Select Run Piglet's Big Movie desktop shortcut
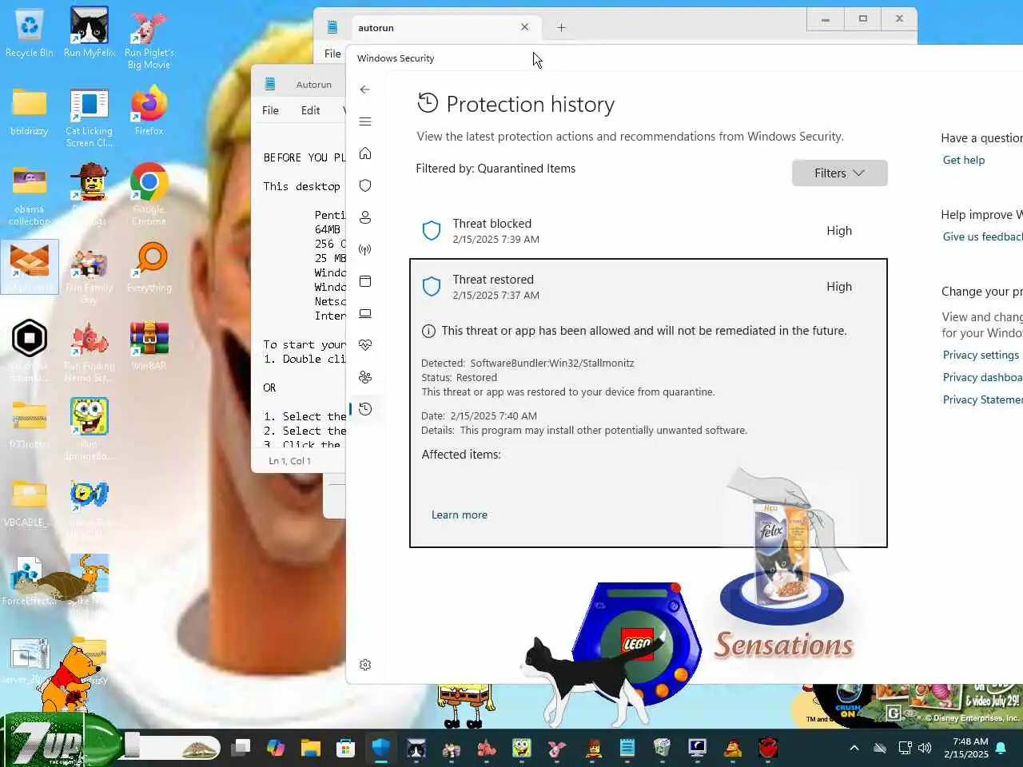 tap(149, 38)
